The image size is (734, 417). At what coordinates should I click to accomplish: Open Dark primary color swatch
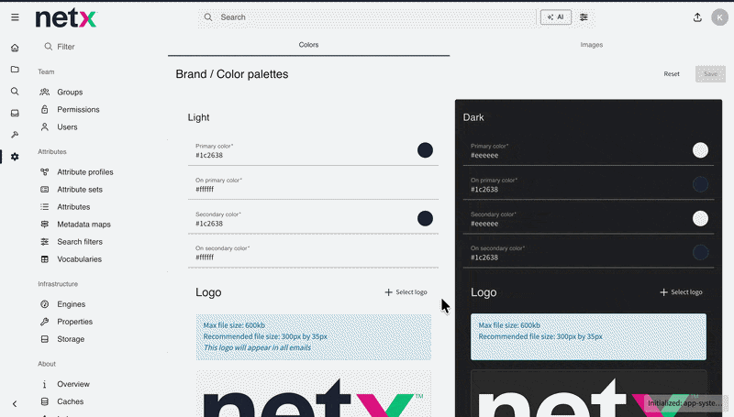pos(700,150)
